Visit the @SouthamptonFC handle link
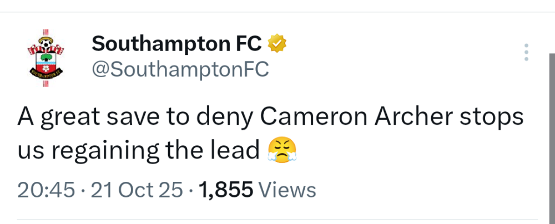The width and height of the screenshot is (555, 224). pos(179,70)
